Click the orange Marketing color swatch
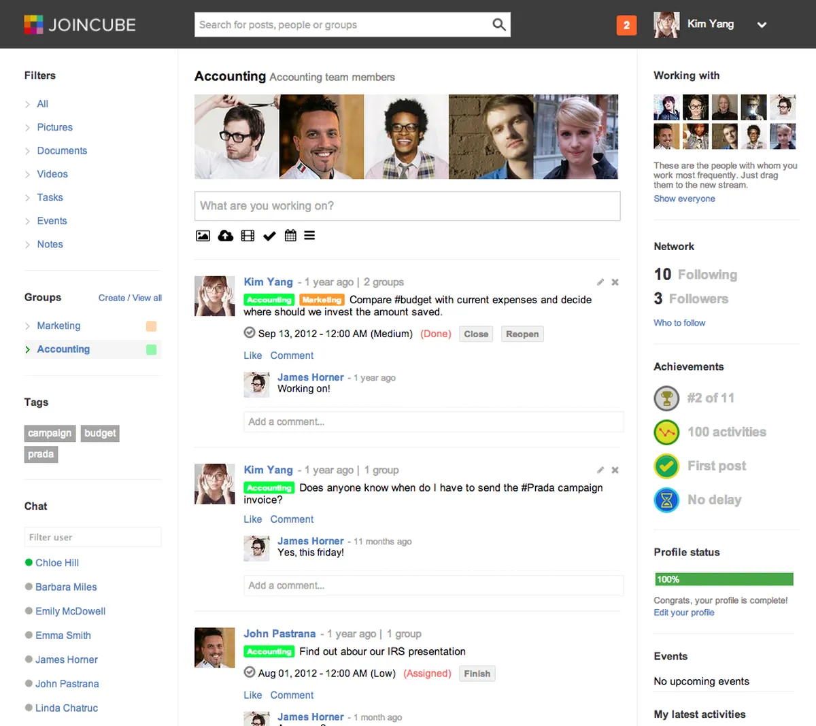Image resolution: width=816 pixels, height=726 pixels. coord(151,326)
